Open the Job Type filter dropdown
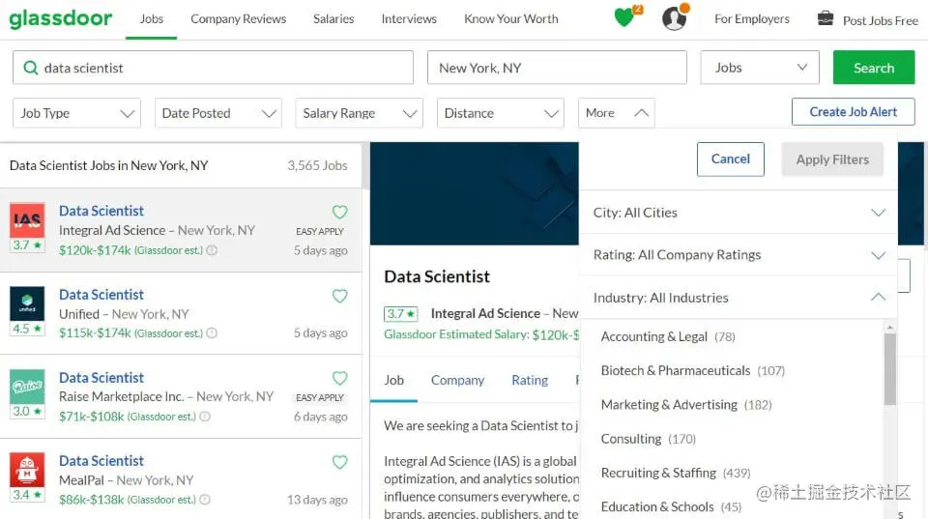 coord(77,113)
